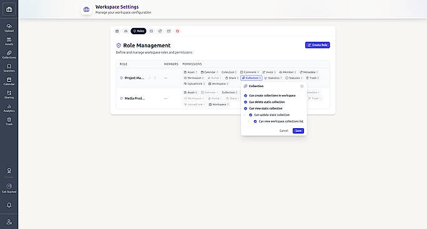Click the badge icon above Get Started
The height and width of the screenshot is (229, 427).
click(x=9, y=171)
